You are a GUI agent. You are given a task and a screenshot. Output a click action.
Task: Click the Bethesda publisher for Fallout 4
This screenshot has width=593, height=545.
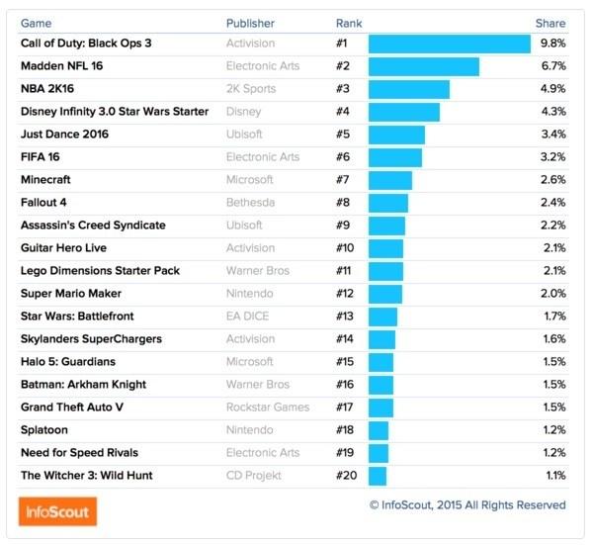coord(250,202)
